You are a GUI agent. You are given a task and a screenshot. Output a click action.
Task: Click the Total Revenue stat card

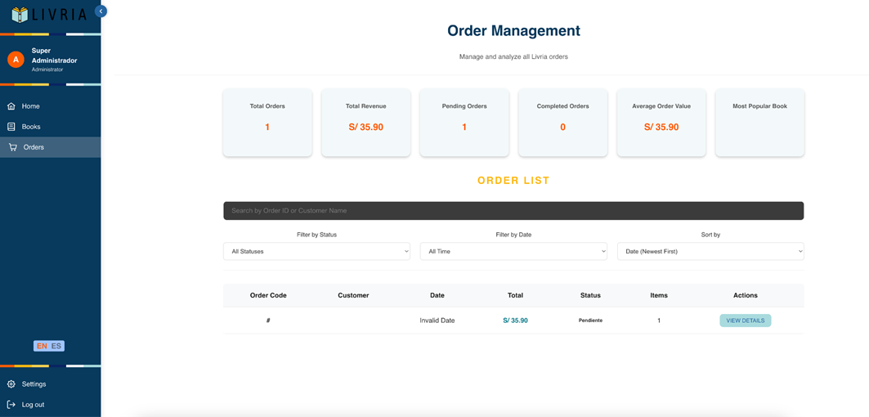click(365, 123)
